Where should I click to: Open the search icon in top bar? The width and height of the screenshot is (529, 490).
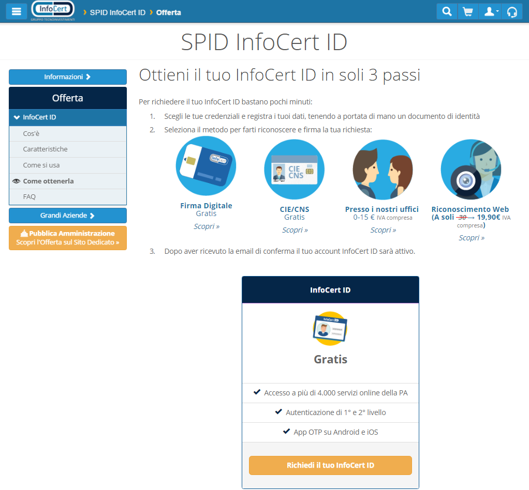[x=447, y=11]
